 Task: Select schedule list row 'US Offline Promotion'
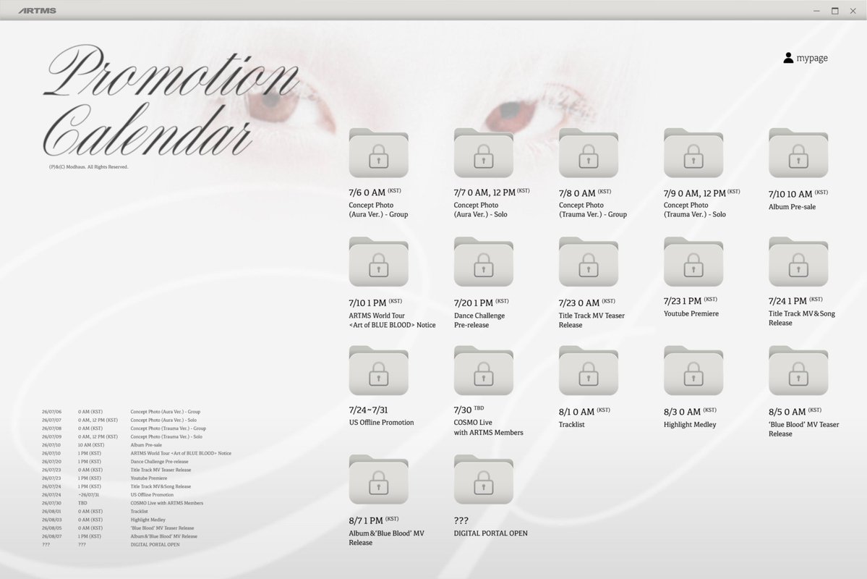(x=108, y=495)
